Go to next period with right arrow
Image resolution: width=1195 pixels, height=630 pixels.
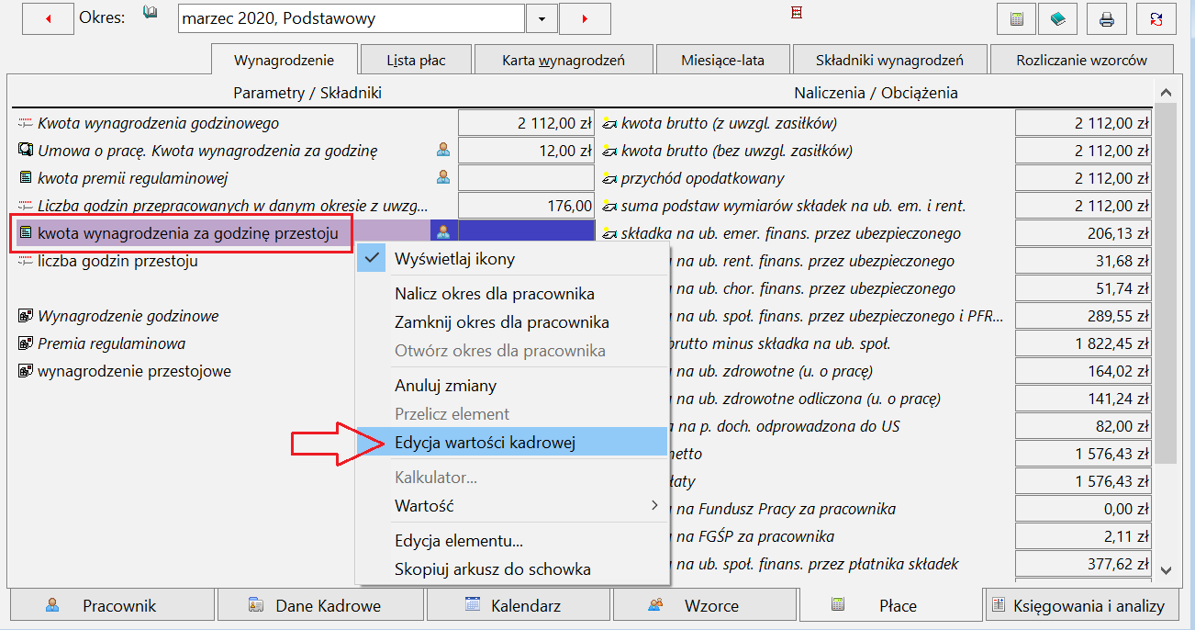click(585, 18)
